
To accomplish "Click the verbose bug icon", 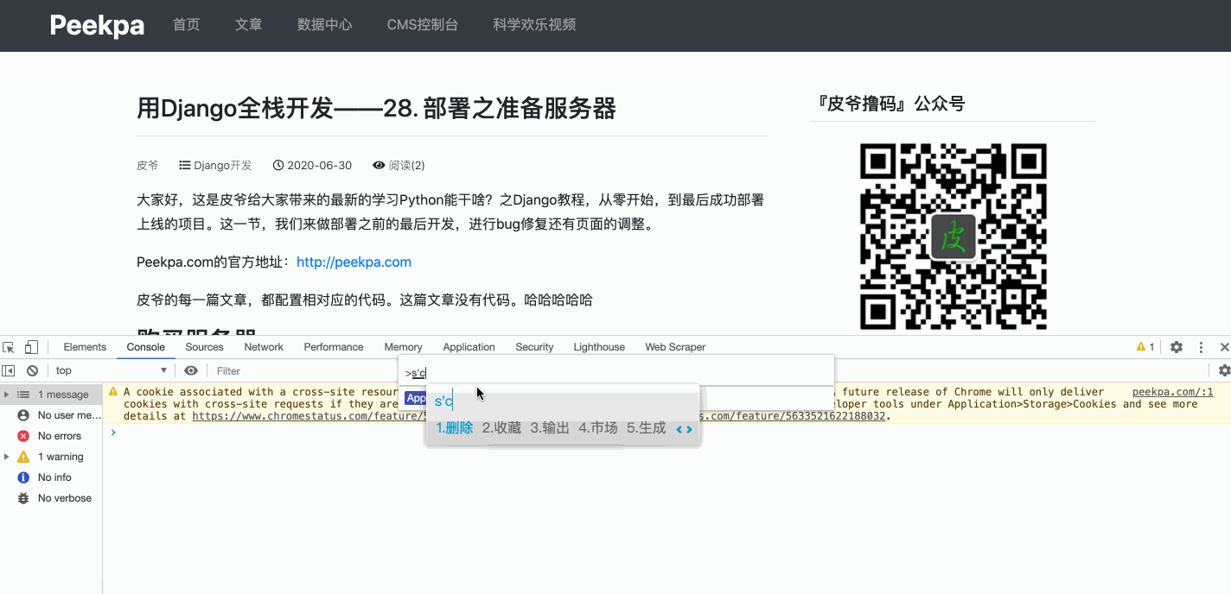I will click(23, 498).
